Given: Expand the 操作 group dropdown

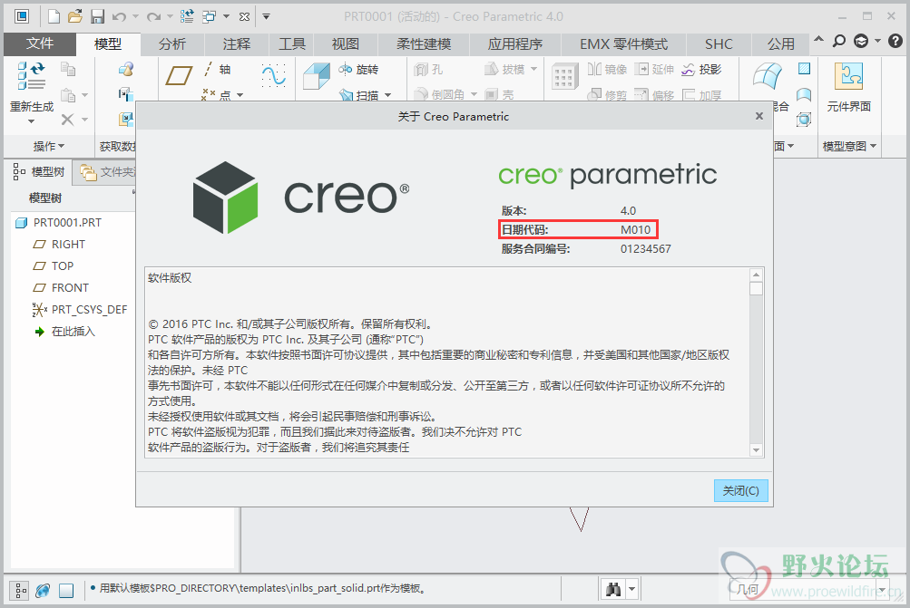Looking at the screenshot, I should (49, 147).
